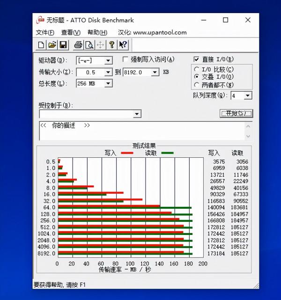
Task: Minimize the ATTO Disk Benchmark window
Action: click(x=204, y=20)
